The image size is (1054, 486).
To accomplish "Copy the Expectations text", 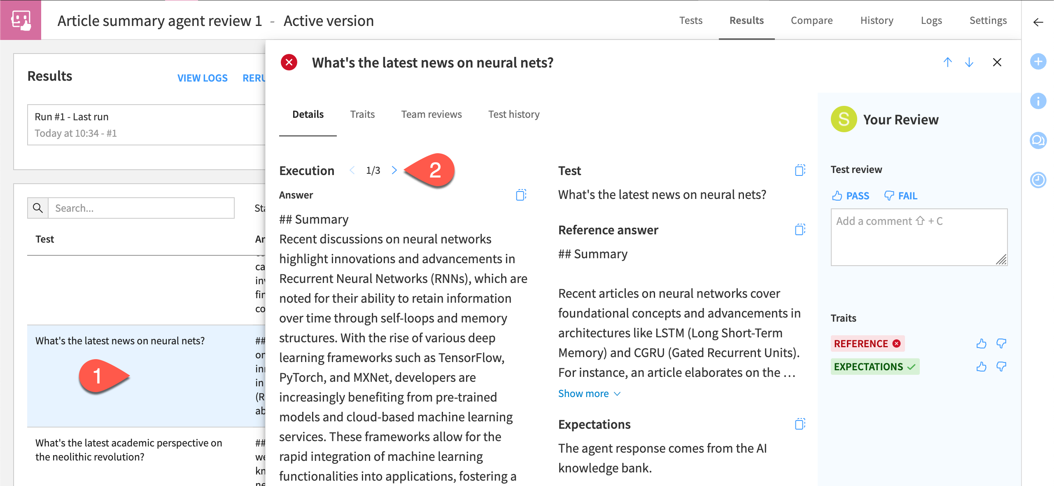I will tap(799, 423).
